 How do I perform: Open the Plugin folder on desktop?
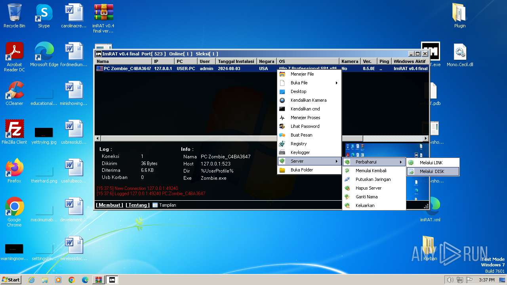[460, 16]
